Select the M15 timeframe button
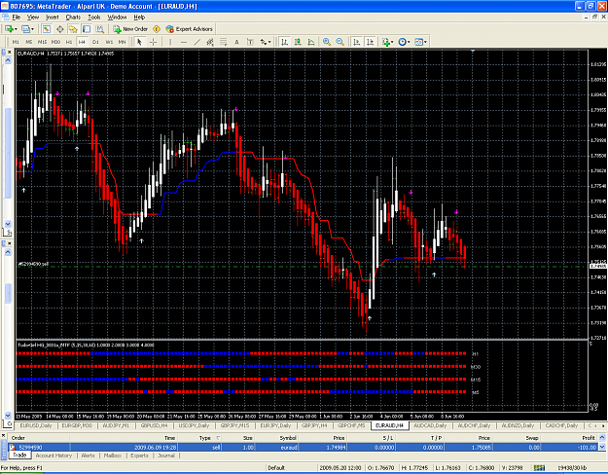 (42, 42)
